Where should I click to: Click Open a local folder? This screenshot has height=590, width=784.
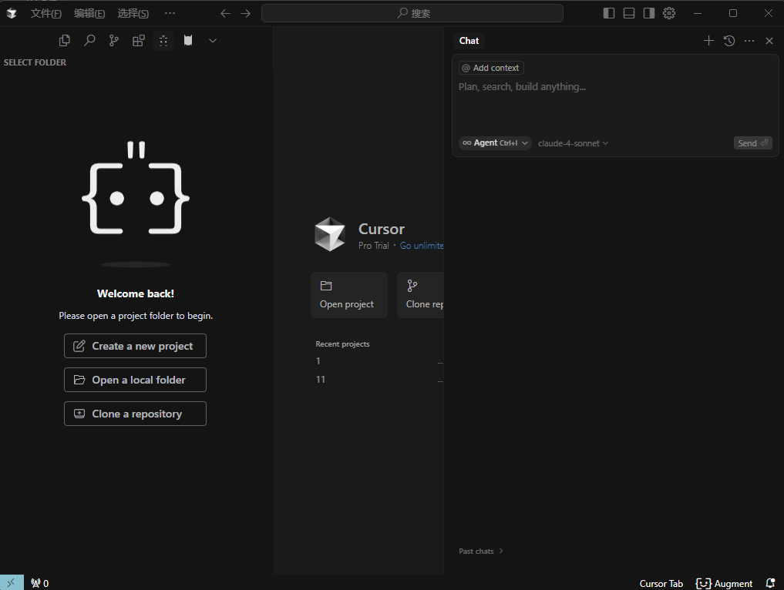tap(135, 380)
